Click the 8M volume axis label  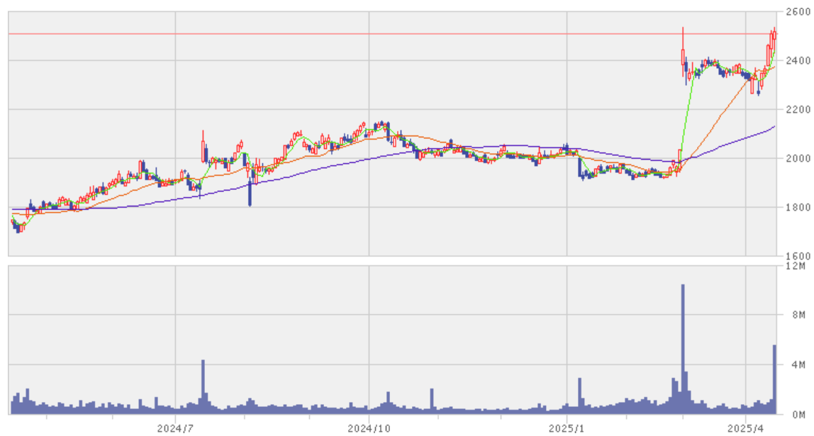pos(800,315)
